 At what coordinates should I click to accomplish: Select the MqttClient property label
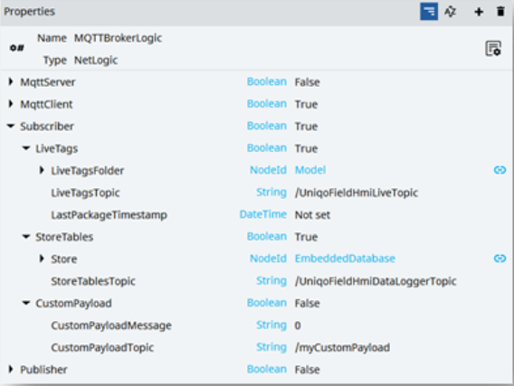tap(46, 105)
